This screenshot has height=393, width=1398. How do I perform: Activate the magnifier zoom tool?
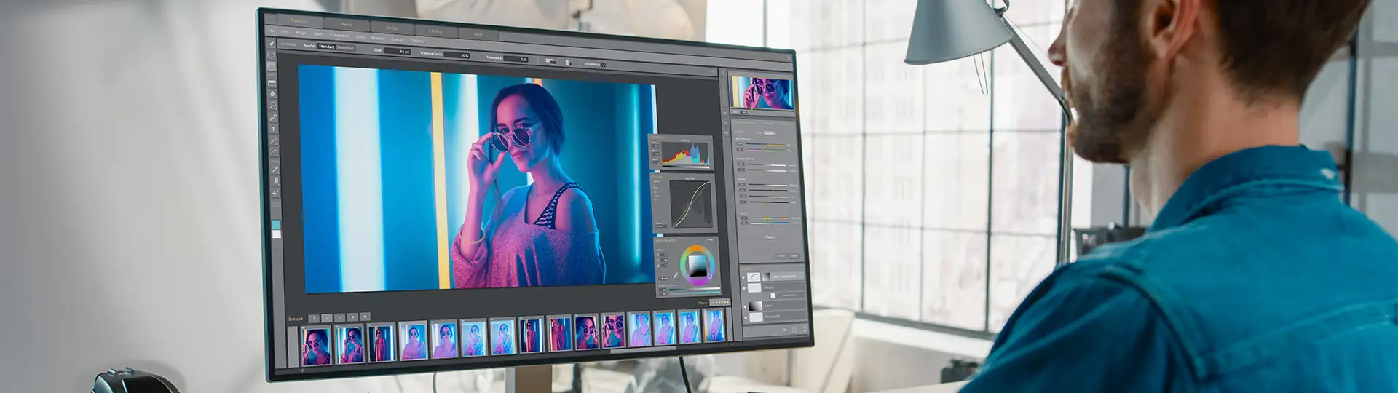(x=273, y=105)
